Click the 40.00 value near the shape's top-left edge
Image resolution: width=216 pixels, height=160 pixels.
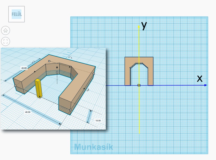(x=24, y=68)
